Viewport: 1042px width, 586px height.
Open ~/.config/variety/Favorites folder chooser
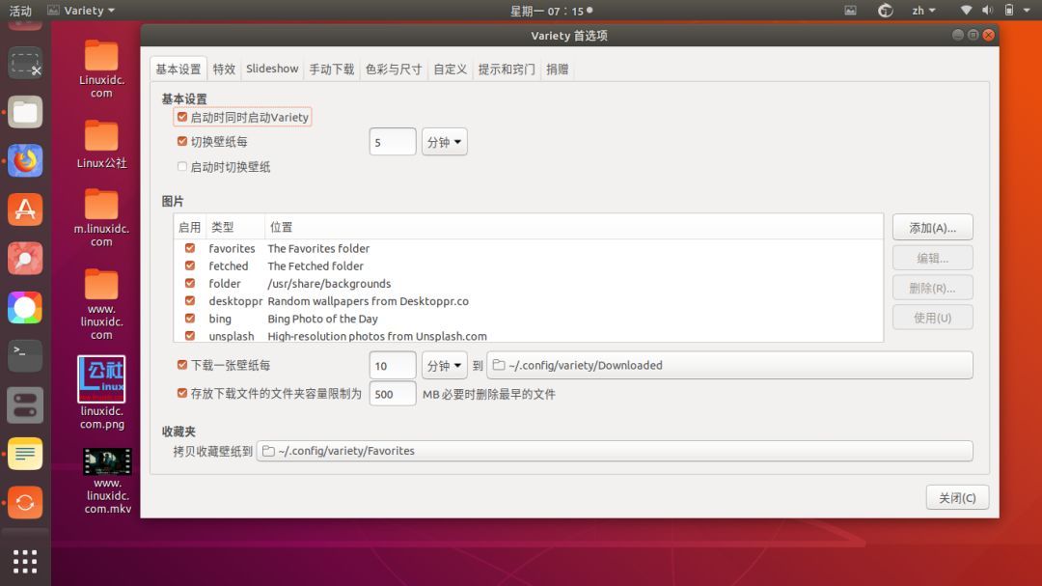[615, 451]
